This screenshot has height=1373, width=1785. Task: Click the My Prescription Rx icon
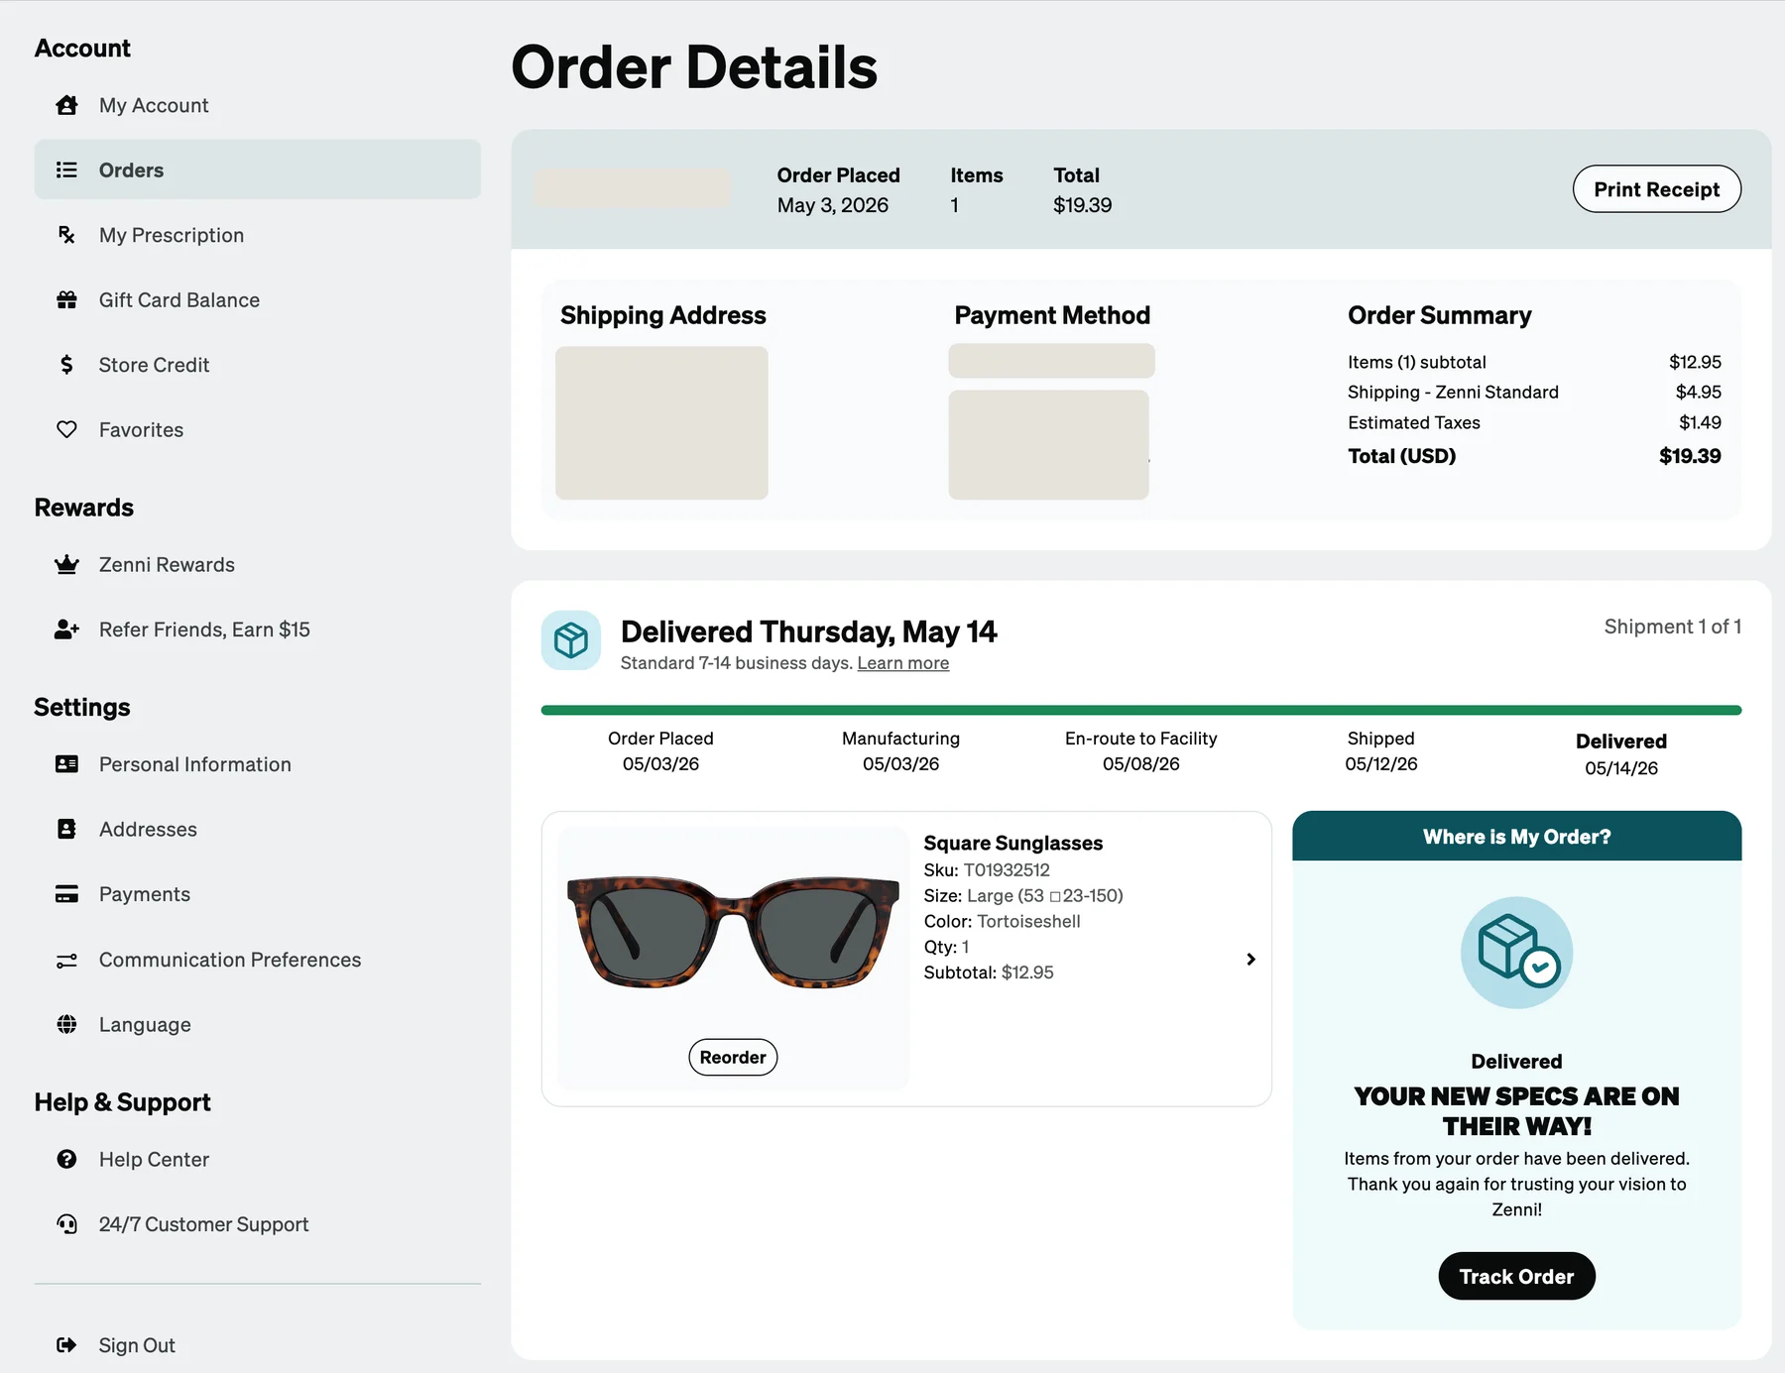coord(66,235)
